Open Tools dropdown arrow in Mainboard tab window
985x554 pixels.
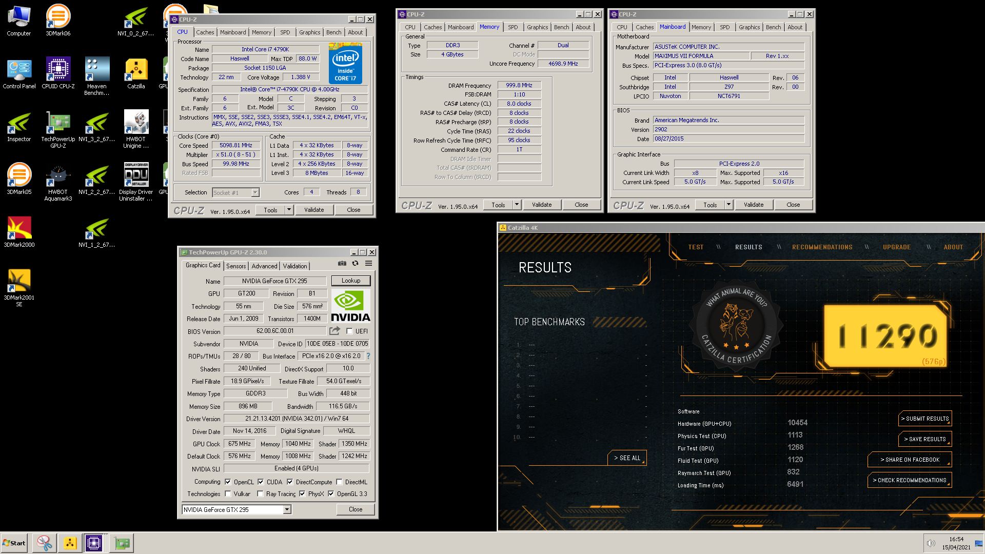(728, 205)
